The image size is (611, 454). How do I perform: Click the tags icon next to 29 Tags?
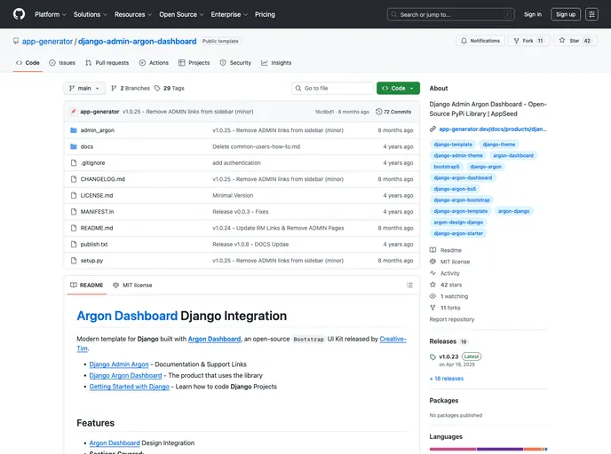tap(157, 89)
